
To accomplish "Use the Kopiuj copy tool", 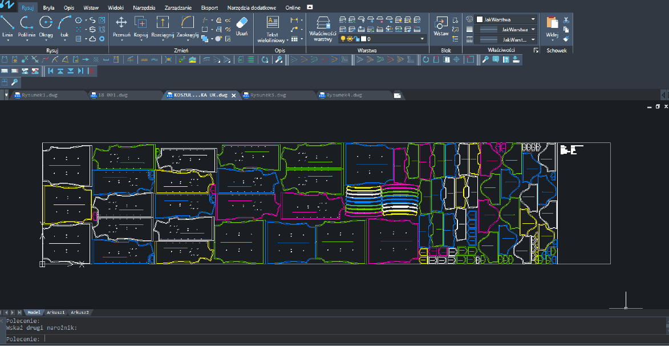I will [141, 26].
